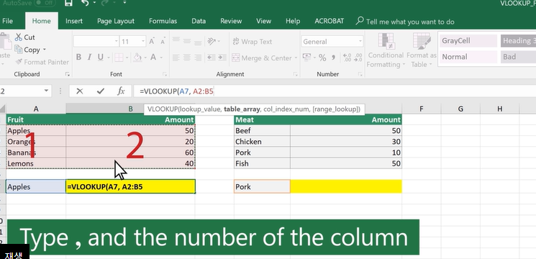The width and height of the screenshot is (536, 259).
Task: Click Decrease Font Size icon
Action: (163, 42)
